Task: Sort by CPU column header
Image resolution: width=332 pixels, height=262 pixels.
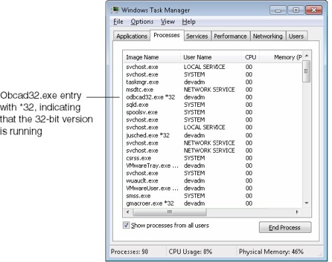Action: click(250, 57)
